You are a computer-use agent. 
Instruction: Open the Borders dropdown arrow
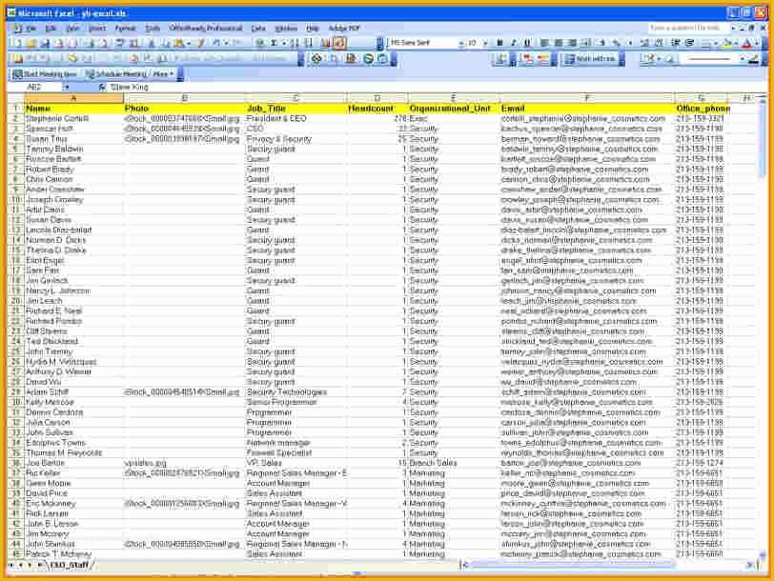(x=715, y=44)
